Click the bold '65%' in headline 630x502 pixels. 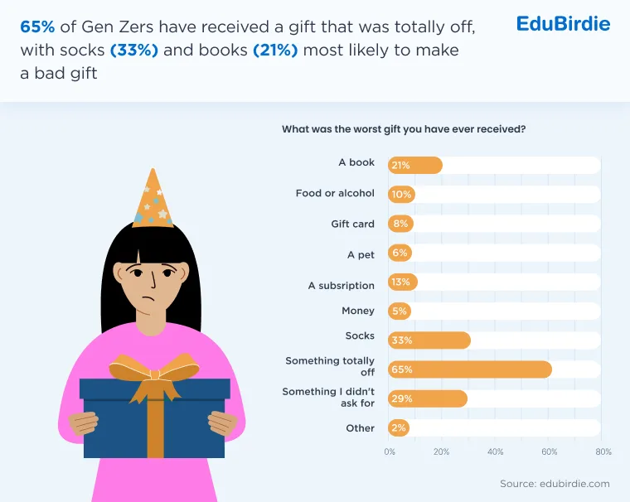[x=37, y=27]
